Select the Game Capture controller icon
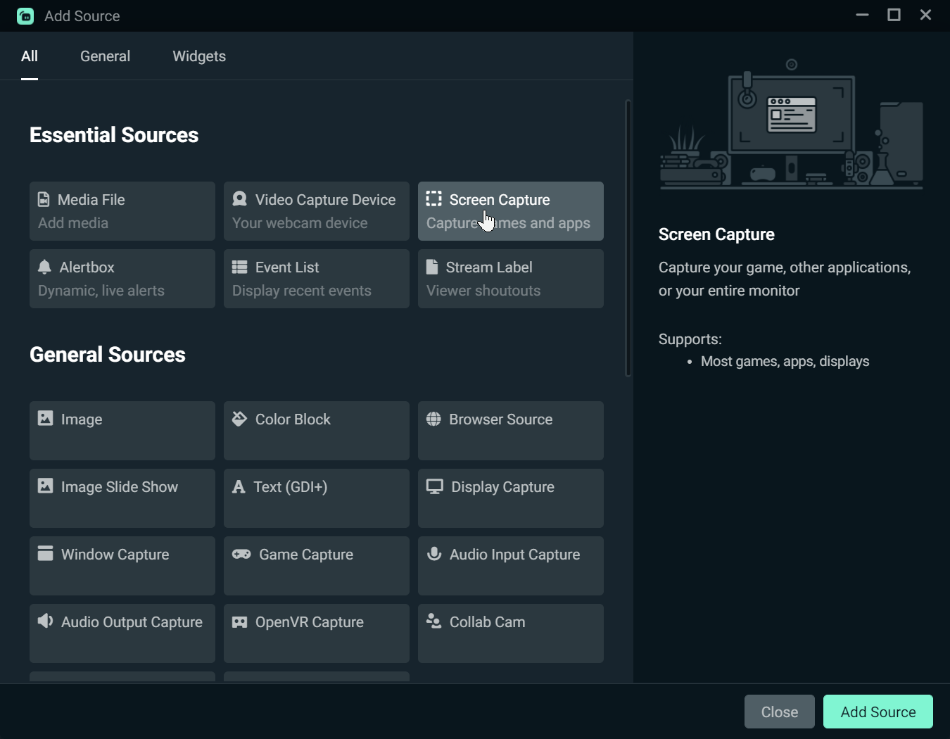 click(241, 554)
